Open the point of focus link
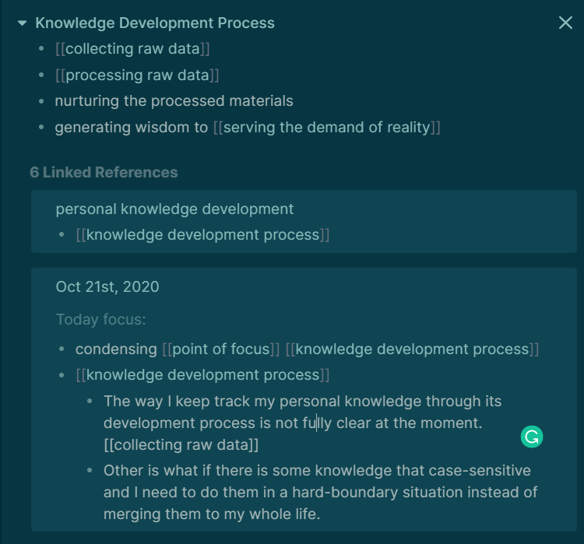This screenshot has height=544, width=584. point(221,349)
